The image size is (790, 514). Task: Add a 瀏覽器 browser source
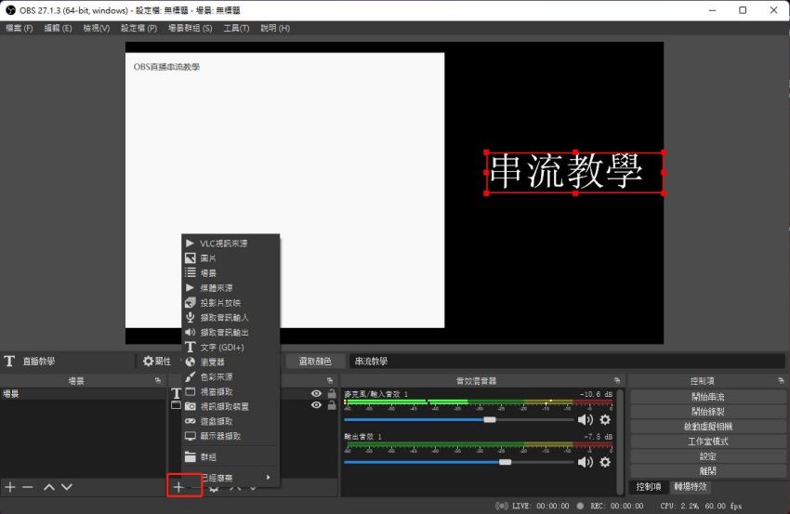tap(230, 362)
